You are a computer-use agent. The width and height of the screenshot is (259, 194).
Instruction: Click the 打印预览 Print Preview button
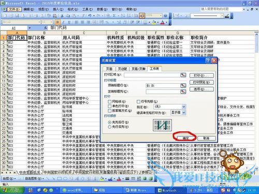click(x=202, y=82)
